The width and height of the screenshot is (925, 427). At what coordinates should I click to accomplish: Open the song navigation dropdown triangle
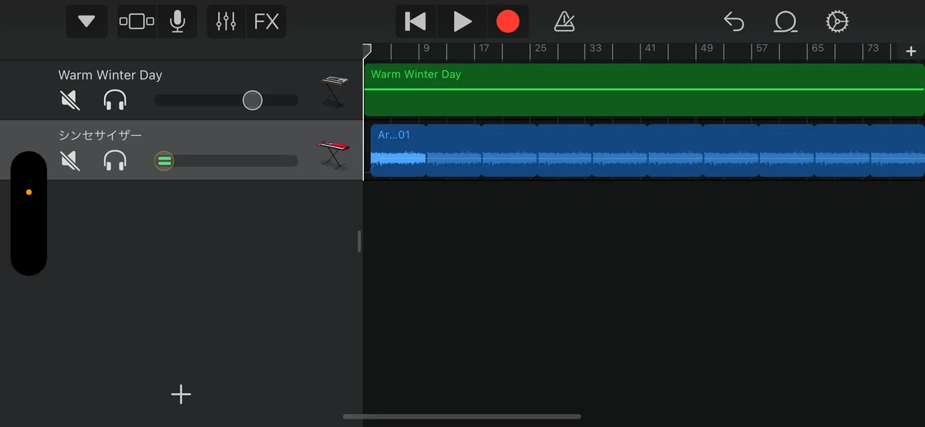86,22
